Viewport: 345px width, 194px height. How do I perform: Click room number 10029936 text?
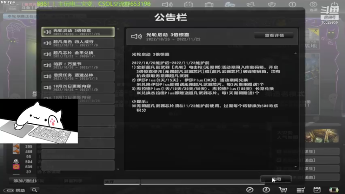click(329, 22)
